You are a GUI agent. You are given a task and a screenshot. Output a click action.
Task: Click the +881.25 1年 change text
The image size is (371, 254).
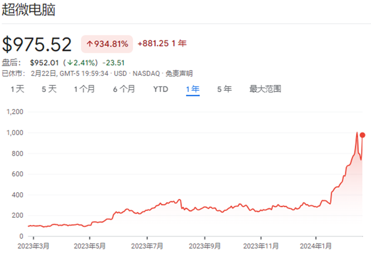click(162, 44)
